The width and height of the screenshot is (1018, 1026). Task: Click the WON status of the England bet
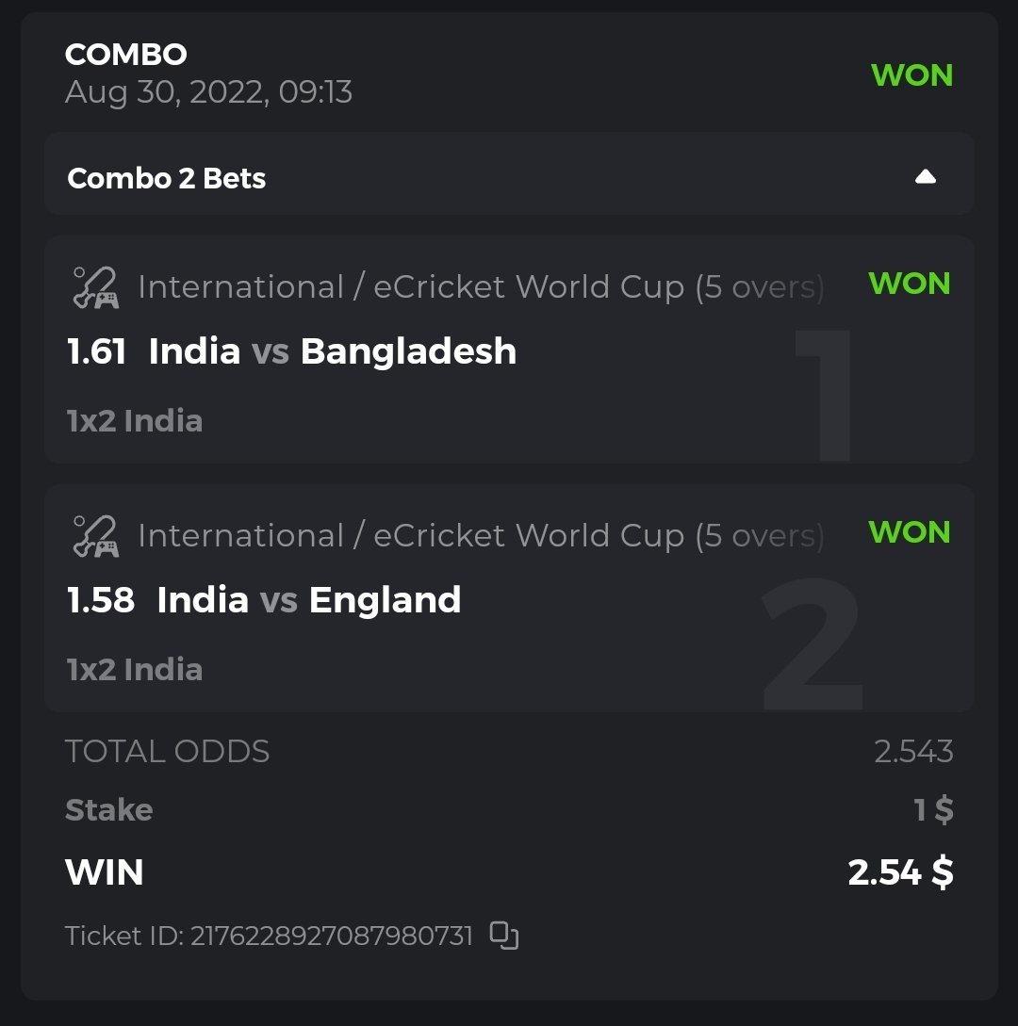(909, 532)
